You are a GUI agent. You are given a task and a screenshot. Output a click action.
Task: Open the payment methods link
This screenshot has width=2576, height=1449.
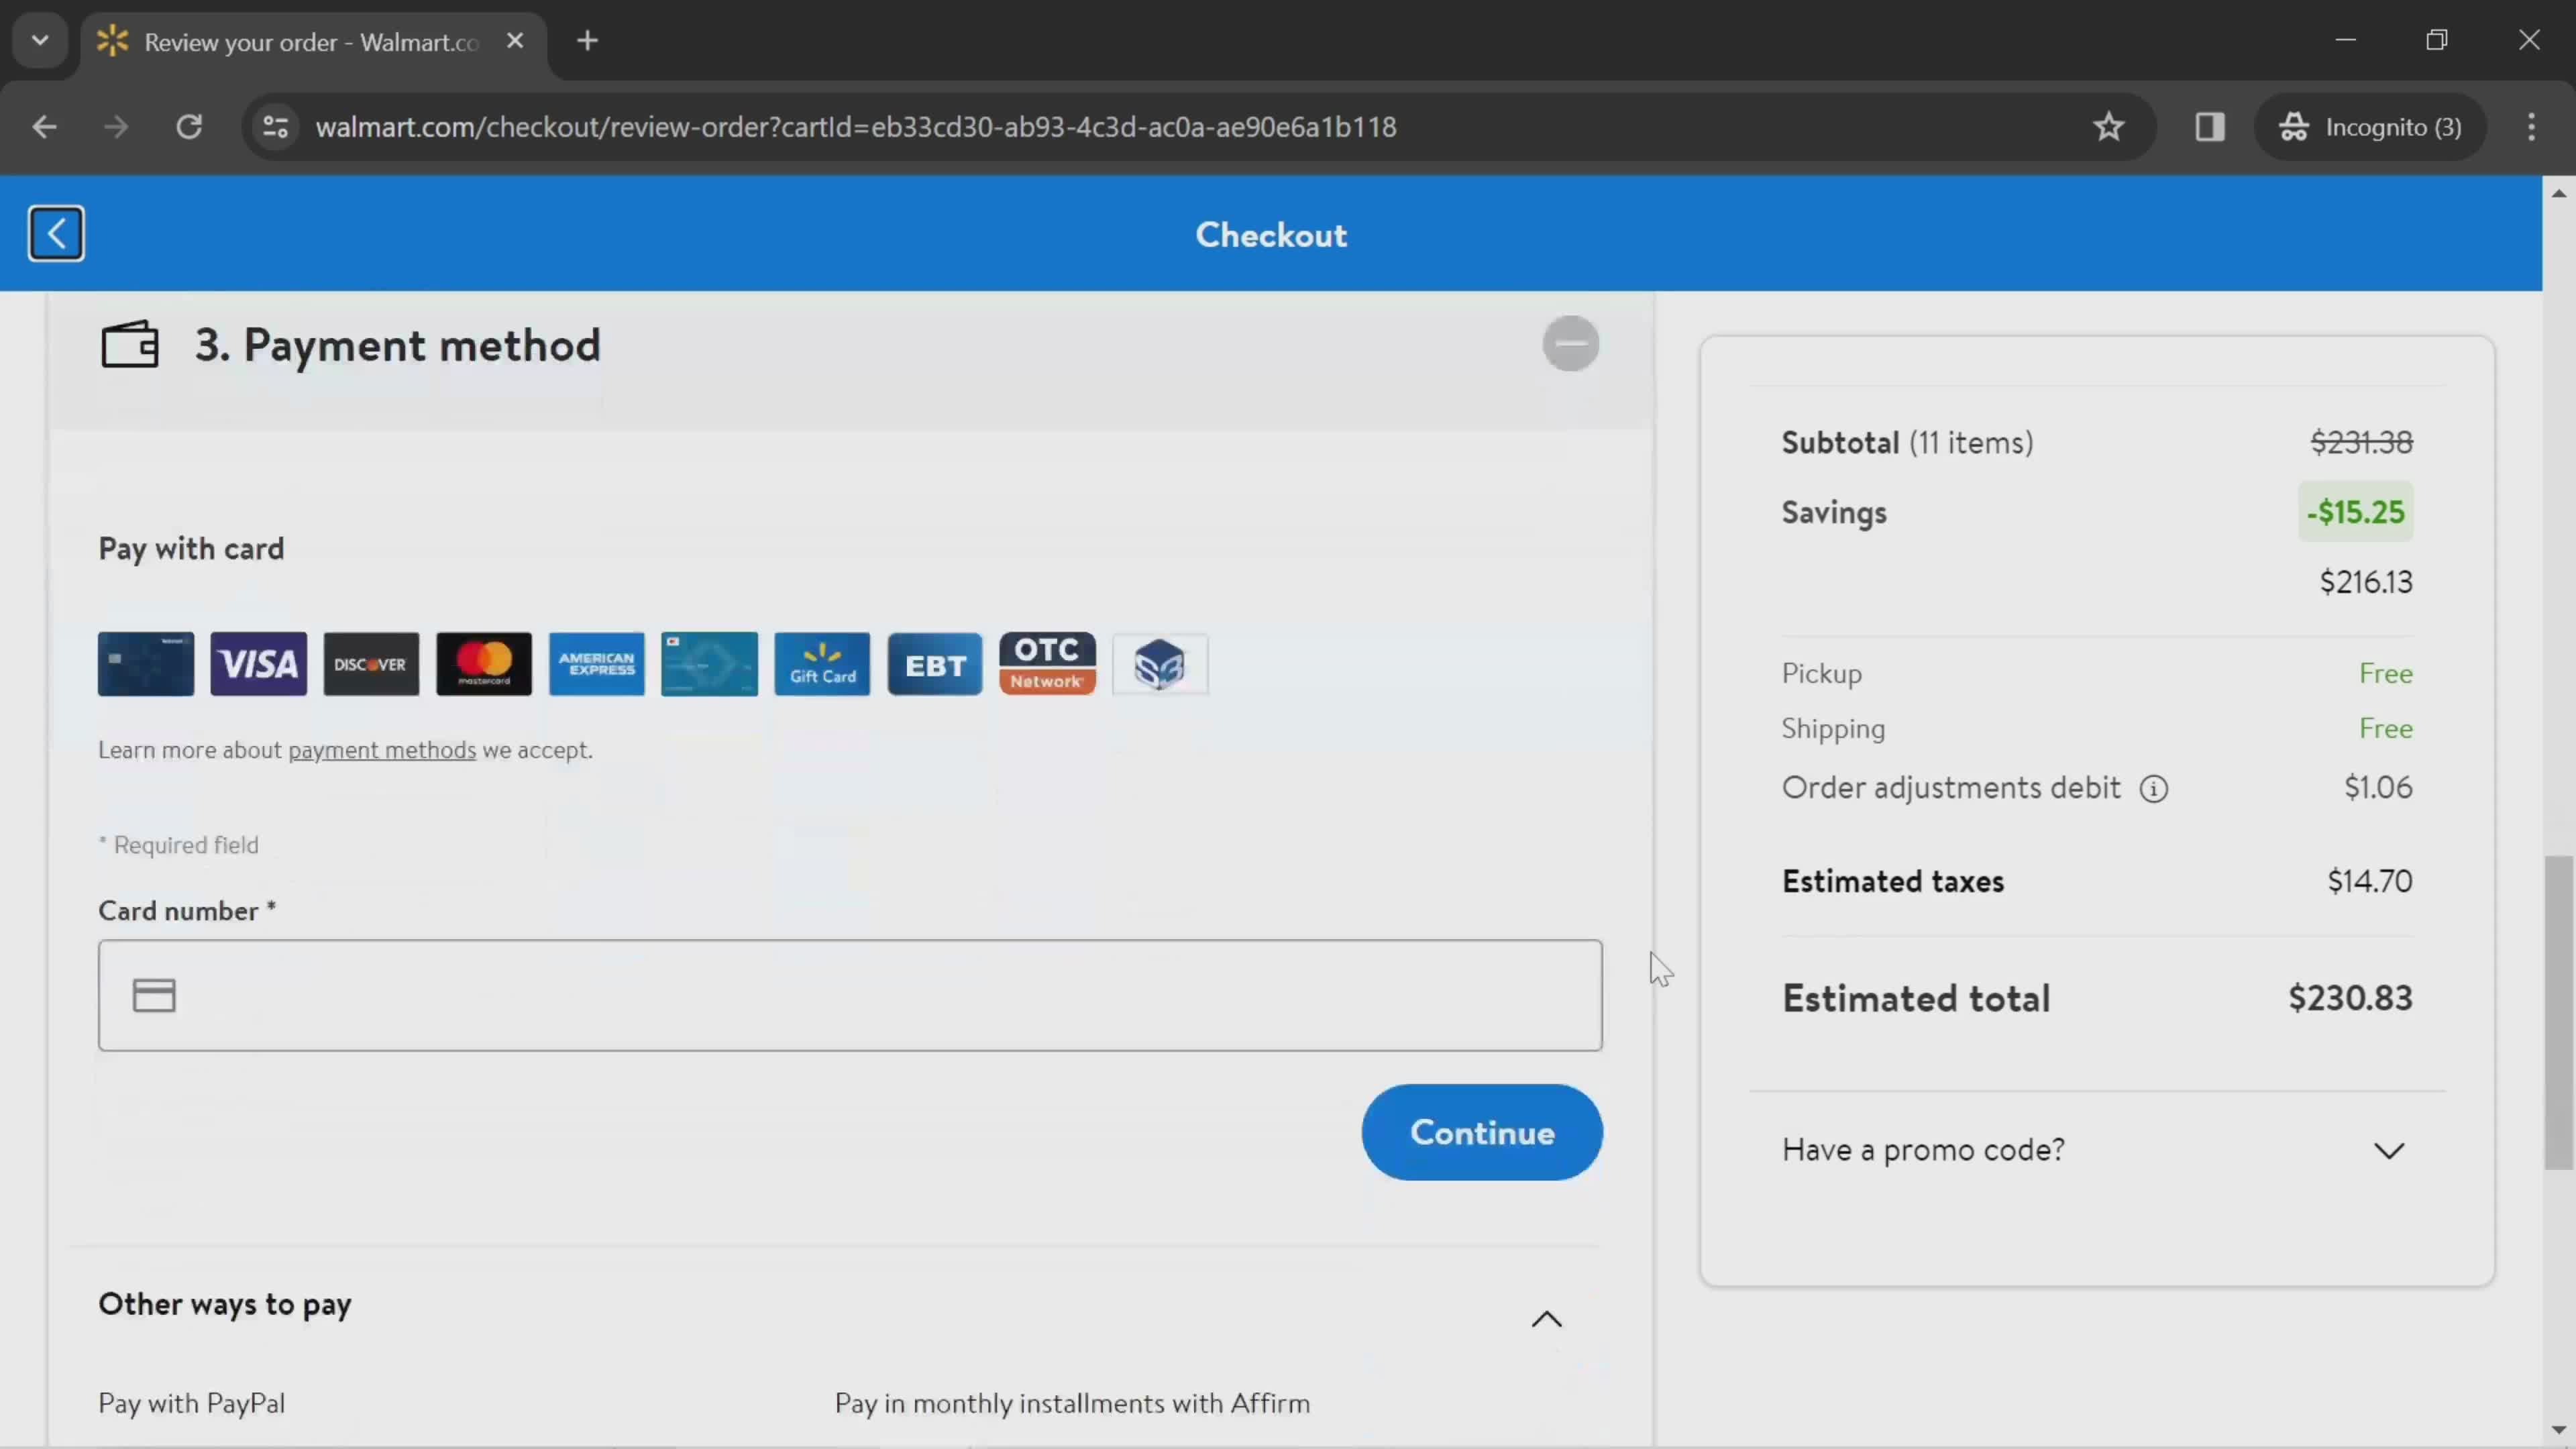382,750
